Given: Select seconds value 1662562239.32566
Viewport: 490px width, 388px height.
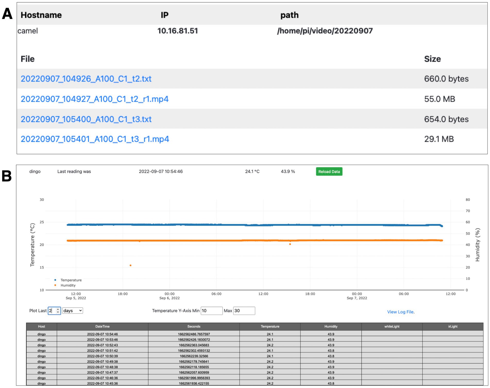Looking at the screenshot, I should 194,356.
